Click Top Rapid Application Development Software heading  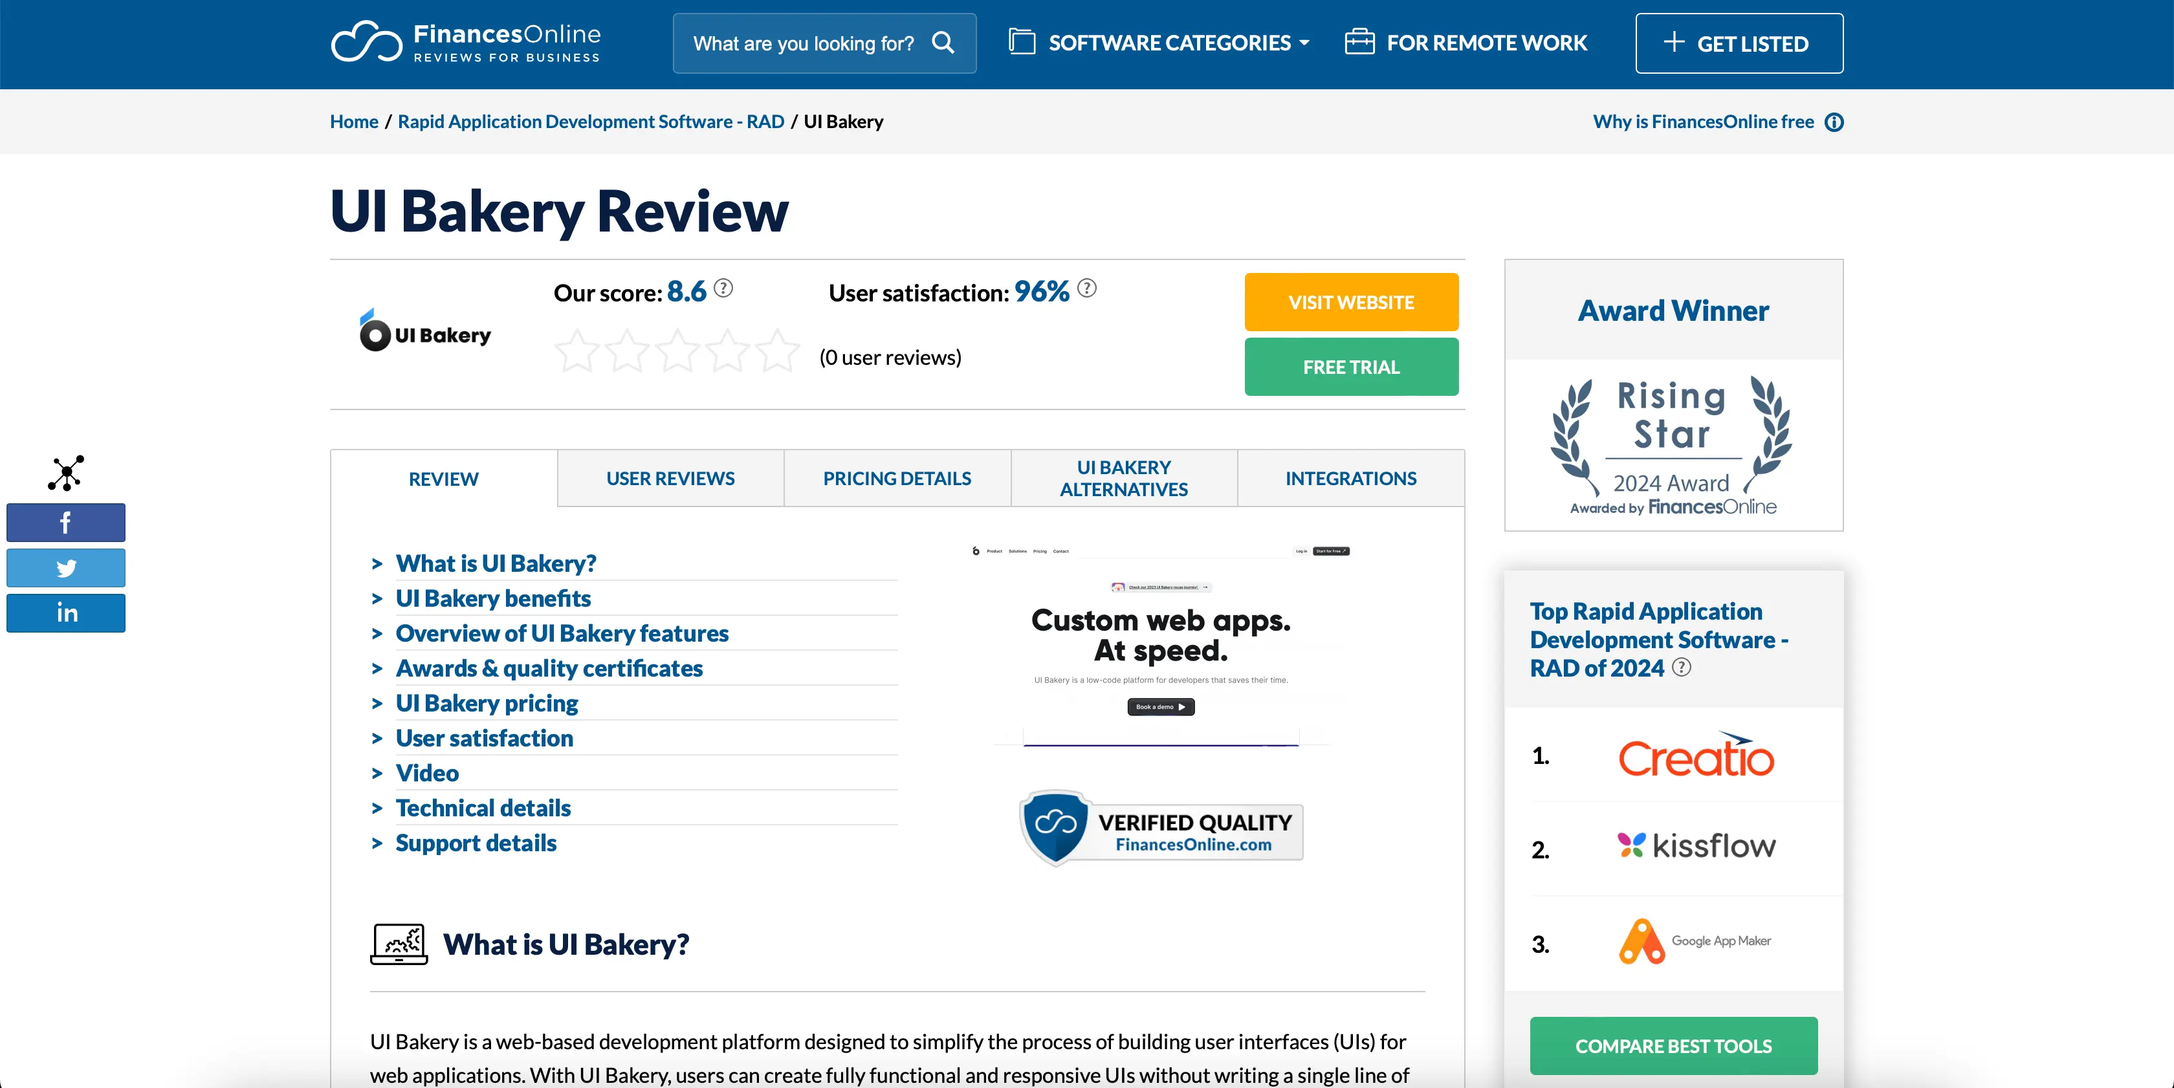tap(1658, 639)
